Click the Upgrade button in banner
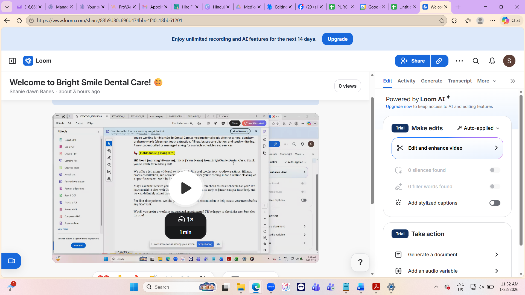This screenshot has height=295, width=525. point(337,39)
